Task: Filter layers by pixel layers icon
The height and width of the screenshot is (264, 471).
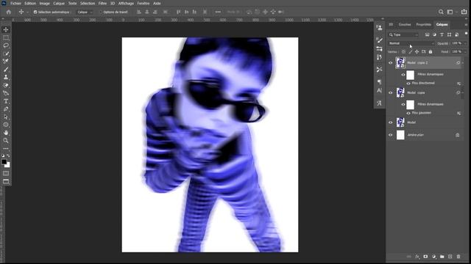Action: pos(427,34)
